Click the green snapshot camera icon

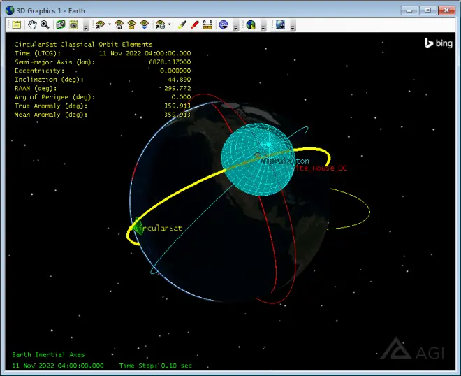61,25
